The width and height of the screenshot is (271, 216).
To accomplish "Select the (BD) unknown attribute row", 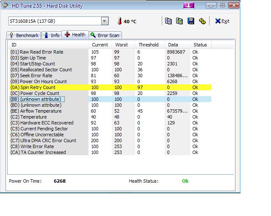I will click(111, 105).
